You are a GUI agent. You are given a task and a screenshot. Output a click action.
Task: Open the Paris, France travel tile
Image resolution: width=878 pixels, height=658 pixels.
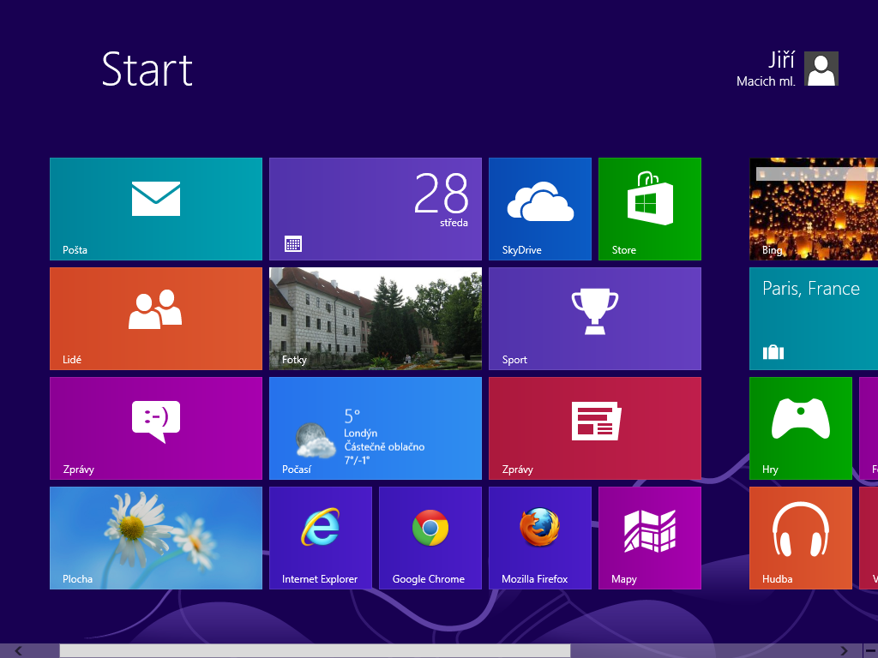point(814,319)
